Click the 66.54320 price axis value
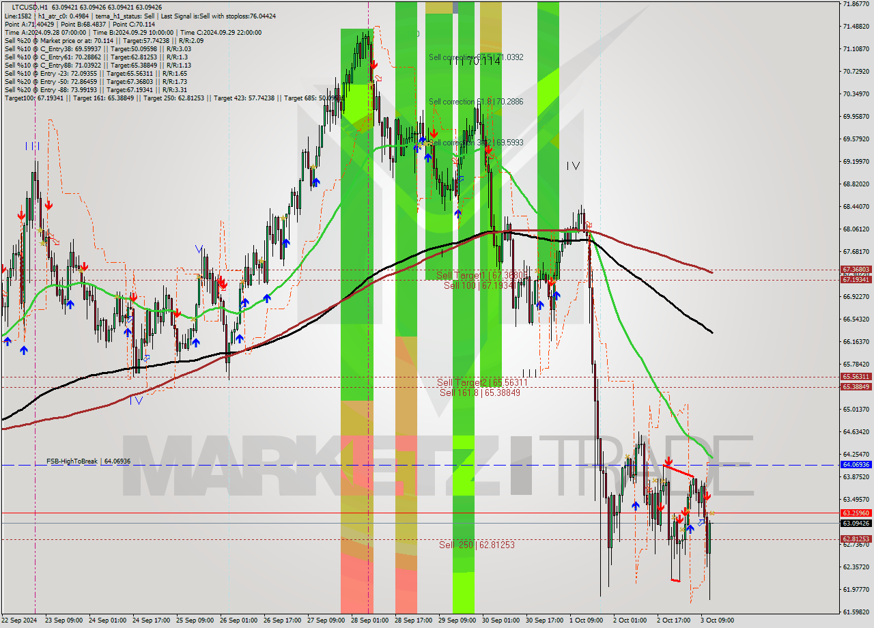This screenshot has height=628, width=874. tap(856, 319)
